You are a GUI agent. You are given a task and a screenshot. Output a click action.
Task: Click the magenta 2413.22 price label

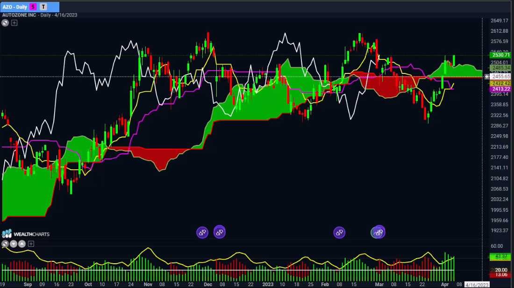(500, 89)
